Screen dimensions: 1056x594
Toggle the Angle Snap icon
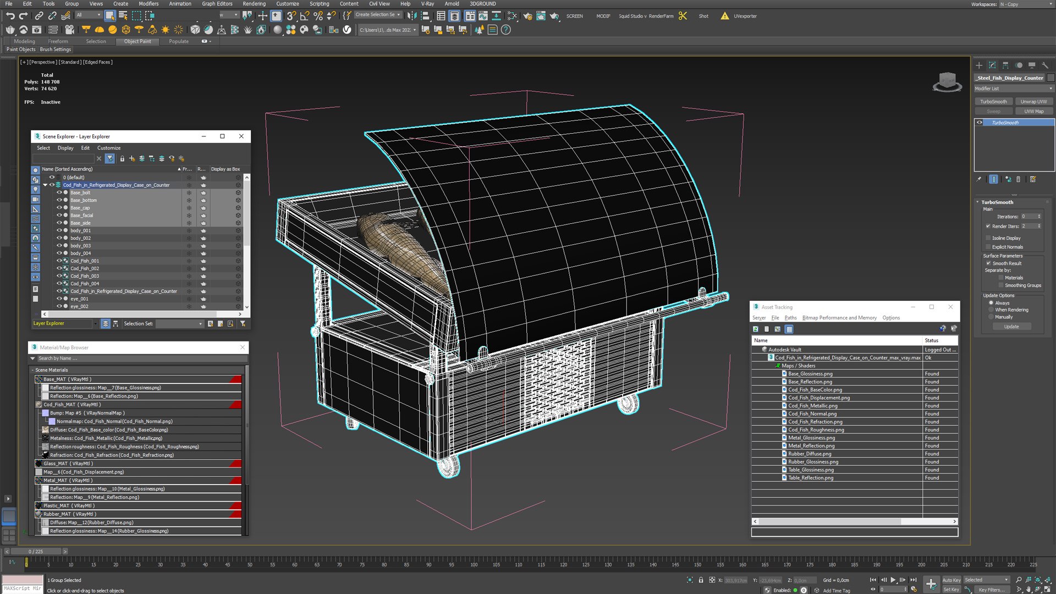305,16
